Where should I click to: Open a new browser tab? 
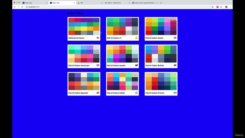point(161,3)
